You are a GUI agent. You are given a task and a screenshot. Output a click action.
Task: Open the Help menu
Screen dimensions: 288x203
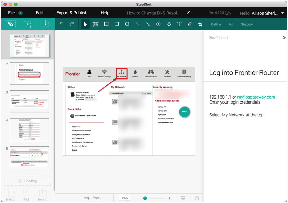pos(105,13)
